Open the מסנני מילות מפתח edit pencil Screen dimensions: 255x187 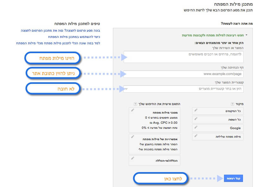click(x=133, y=110)
